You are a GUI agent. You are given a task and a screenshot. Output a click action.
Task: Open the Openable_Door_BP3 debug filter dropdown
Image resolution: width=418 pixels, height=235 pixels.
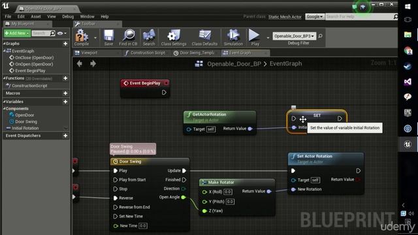click(295, 36)
